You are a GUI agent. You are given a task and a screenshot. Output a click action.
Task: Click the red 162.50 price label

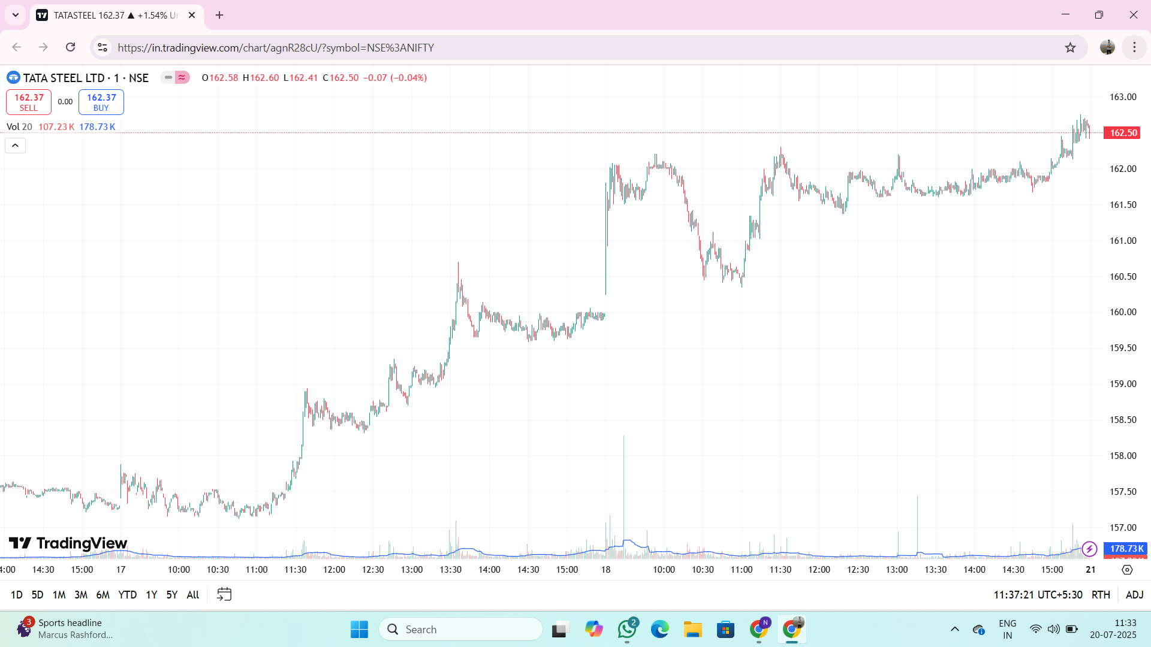pyautogui.click(x=1123, y=133)
